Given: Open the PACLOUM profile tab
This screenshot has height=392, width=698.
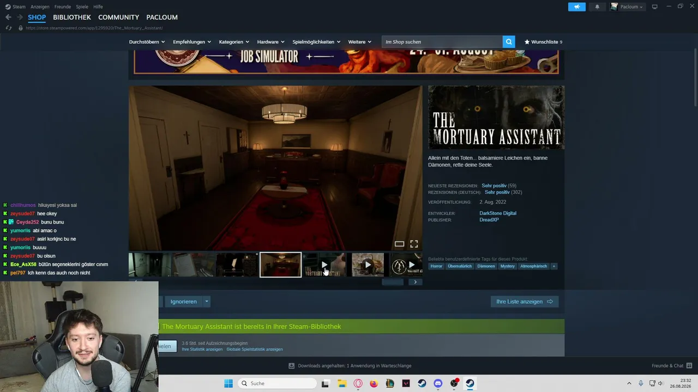Looking at the screenshot, I should coord(162,17).
